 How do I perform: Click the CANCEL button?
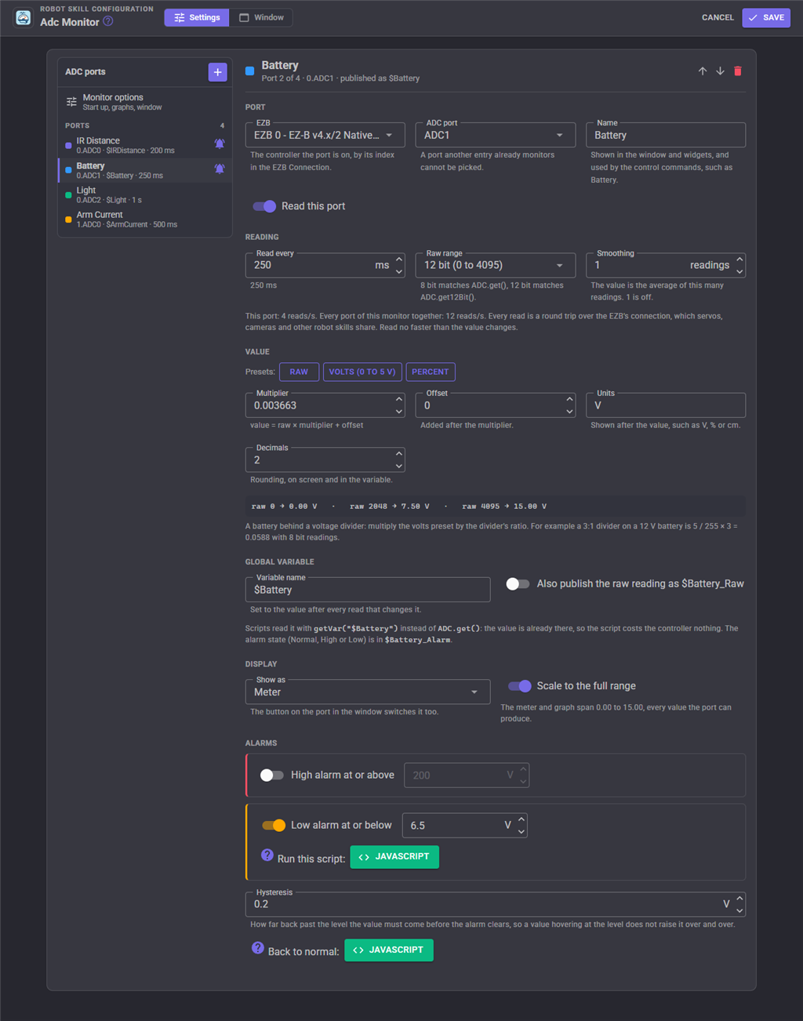[x=718, y=17]
